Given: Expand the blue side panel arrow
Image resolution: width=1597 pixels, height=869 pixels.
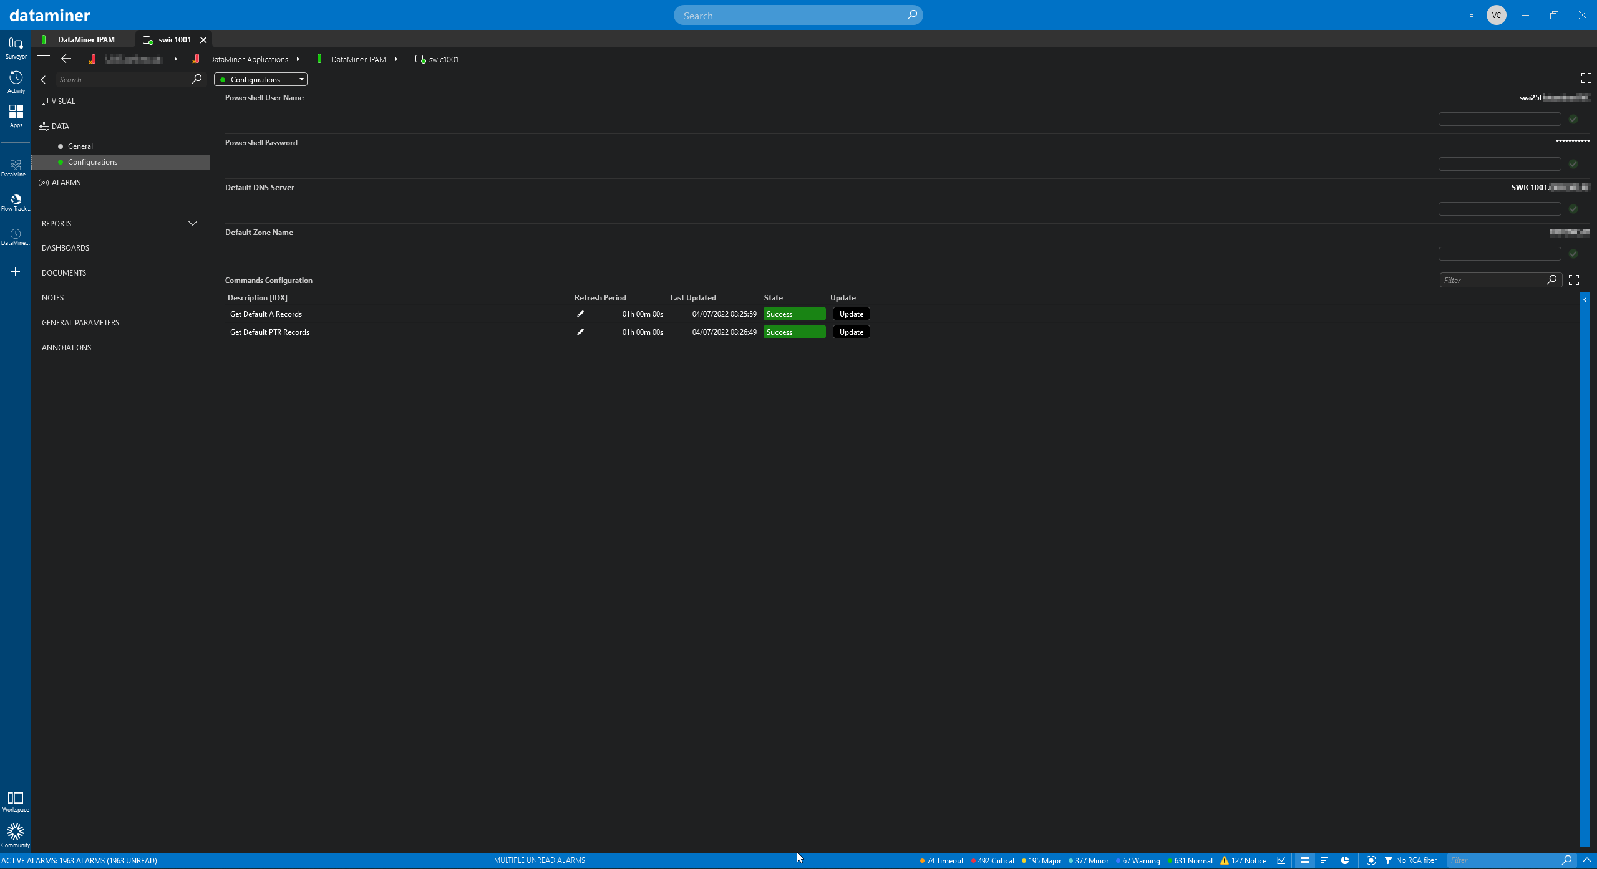Looking at the screenshot, I should [1585, 300].
